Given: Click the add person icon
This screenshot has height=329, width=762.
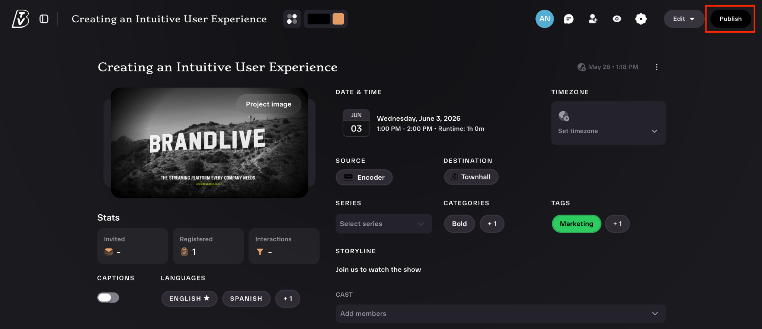Looking at the screenshot, I should point(593,19).
